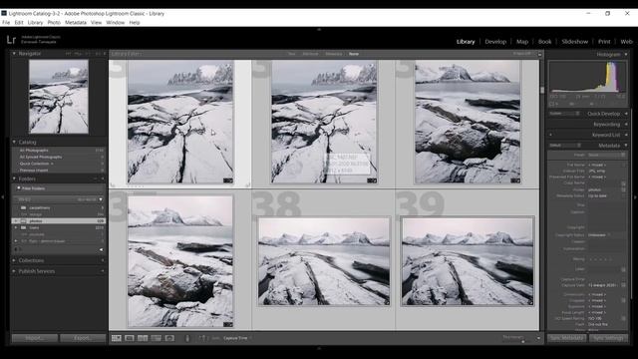Screen dimensions: 638x359
Task: Select the Painter spray can tool
Action: point(187,338)
